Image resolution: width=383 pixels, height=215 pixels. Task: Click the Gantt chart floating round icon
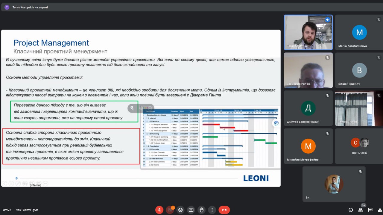(276, 123)
